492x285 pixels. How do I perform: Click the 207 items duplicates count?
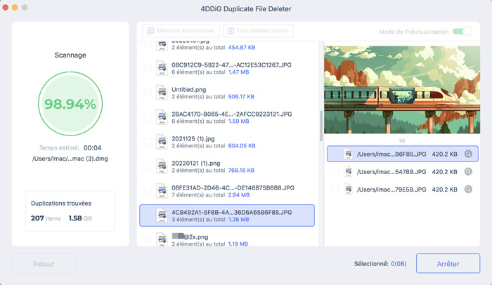pos(46,218)
